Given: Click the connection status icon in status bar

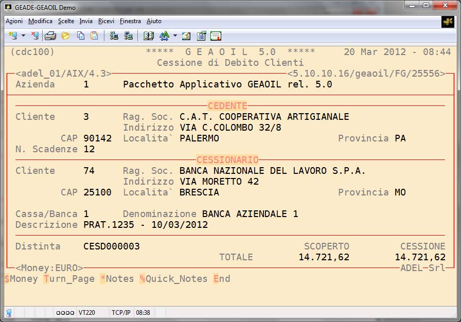Looking at the screenshot, I should pos(9,312).
